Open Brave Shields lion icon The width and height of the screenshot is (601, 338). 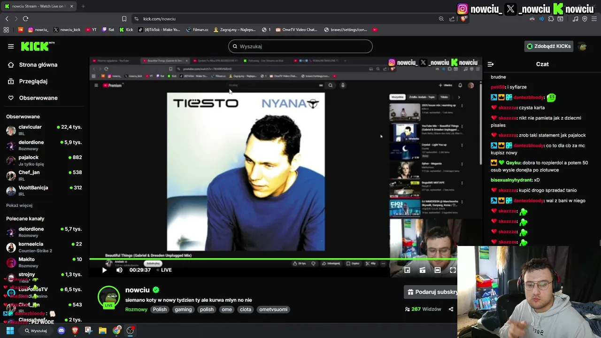(x=463, y=19)
